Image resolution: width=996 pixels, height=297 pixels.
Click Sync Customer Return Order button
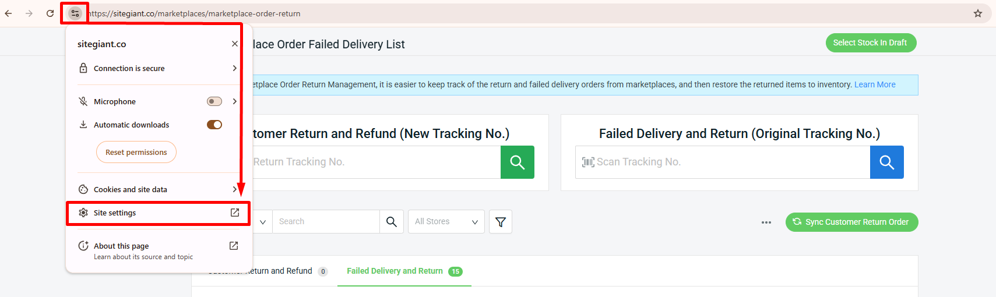click(851, 222)
